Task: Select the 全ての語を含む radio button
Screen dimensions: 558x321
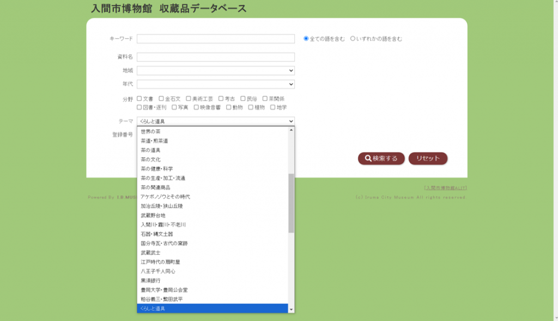Action: pos(306,39)
